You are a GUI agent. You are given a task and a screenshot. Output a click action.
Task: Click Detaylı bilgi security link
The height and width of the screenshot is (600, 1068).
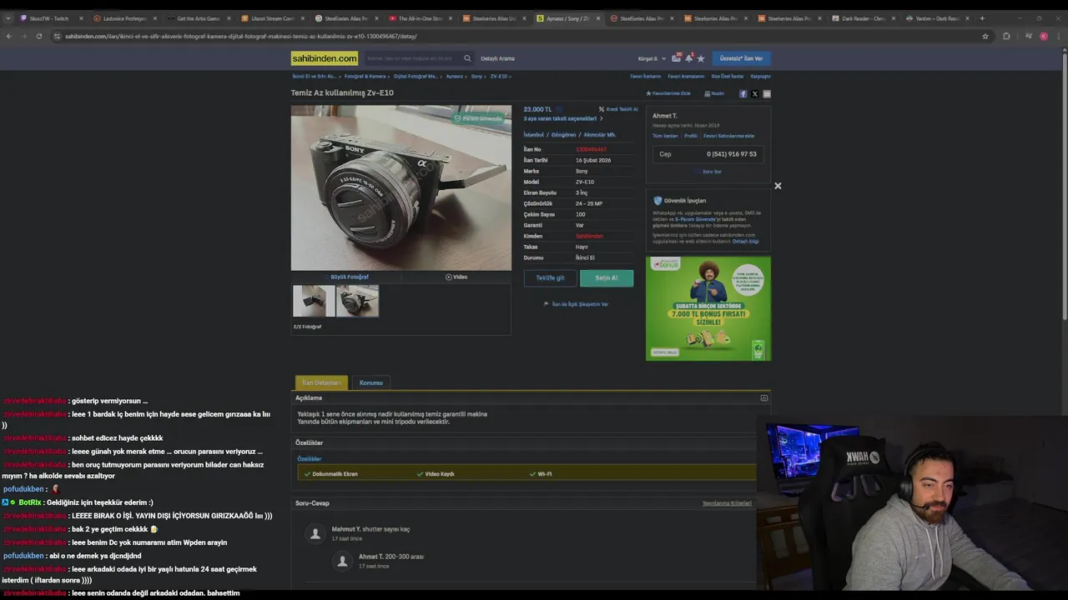[746, 242]
